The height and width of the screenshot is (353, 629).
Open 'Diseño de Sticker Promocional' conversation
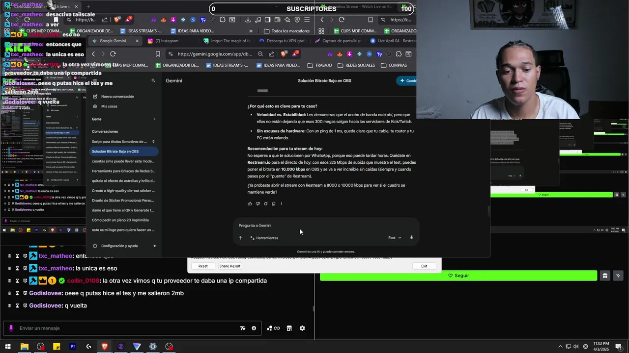(x=123, y=201)
